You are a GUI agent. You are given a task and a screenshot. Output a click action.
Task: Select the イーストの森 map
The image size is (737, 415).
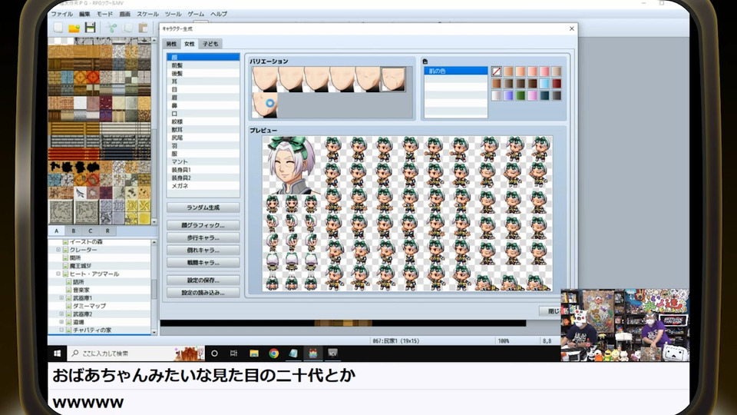click(x=86, y=242)
